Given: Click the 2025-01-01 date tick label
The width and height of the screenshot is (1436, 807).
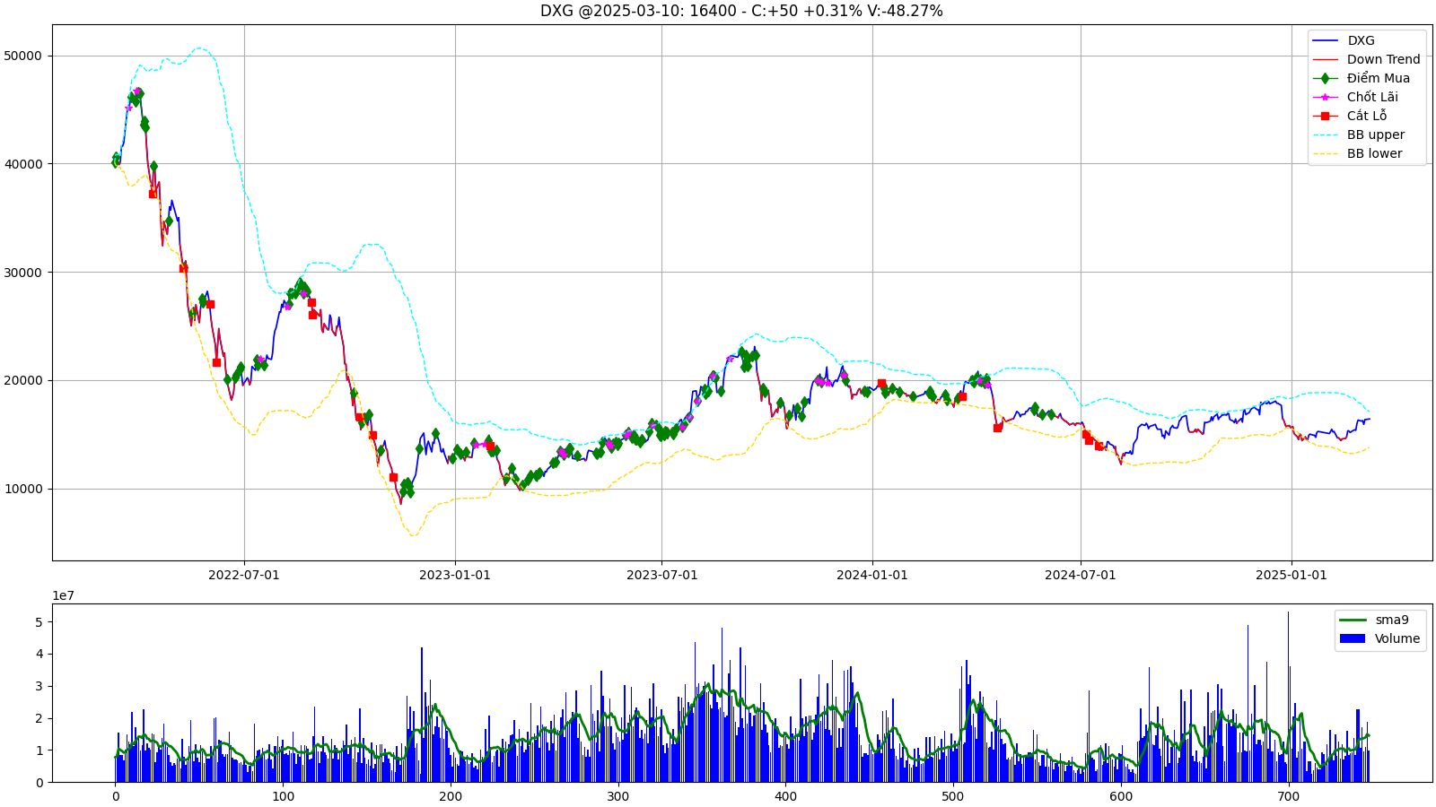Looking at the screenshot, I should coord(1292,575).
